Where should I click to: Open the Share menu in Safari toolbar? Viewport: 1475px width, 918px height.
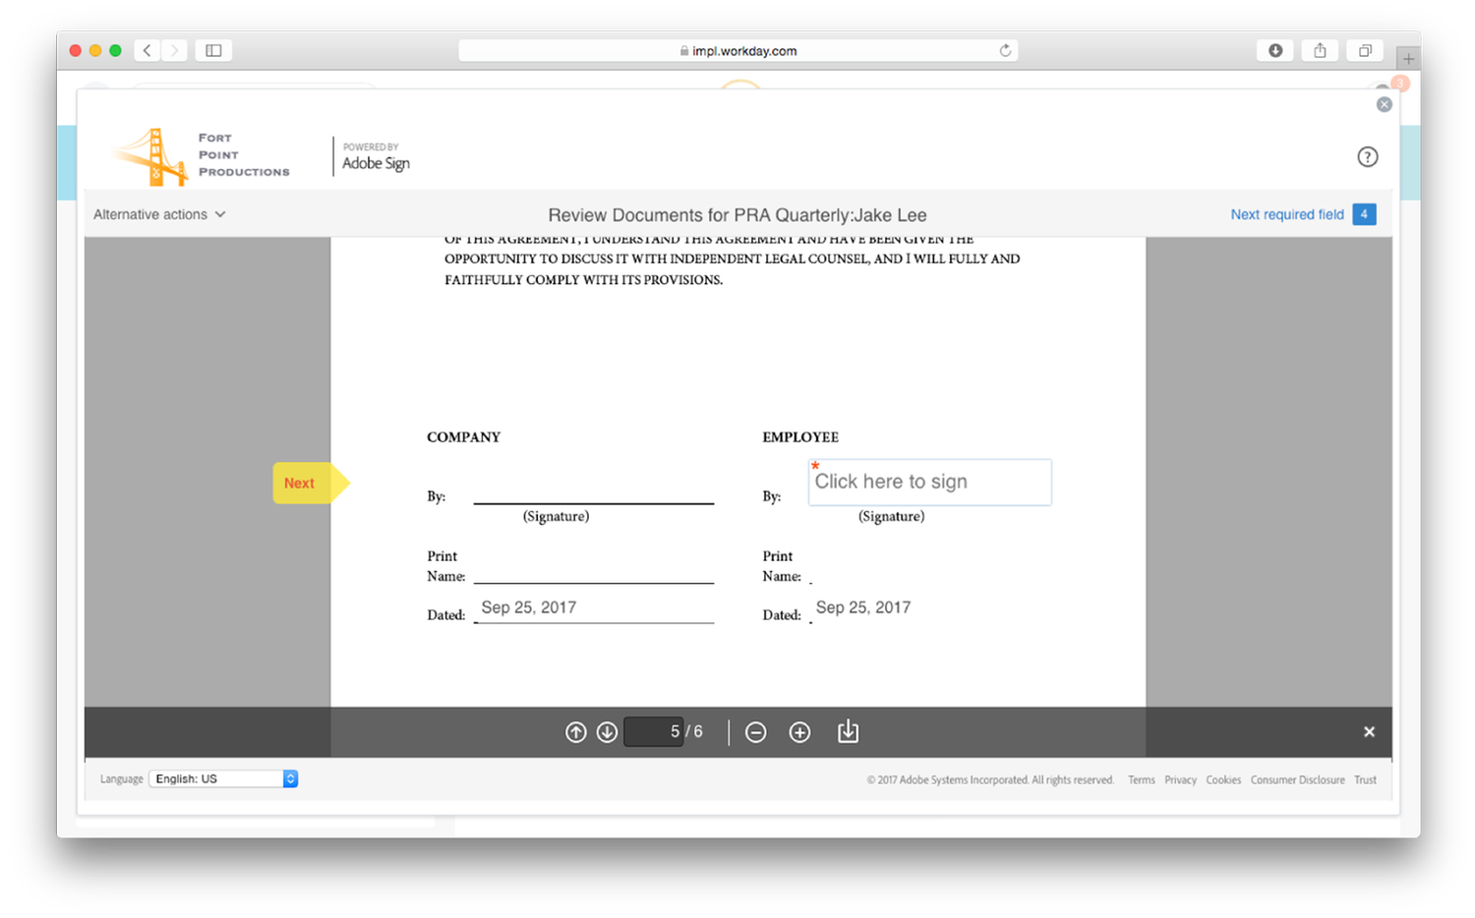point(1320,50)
